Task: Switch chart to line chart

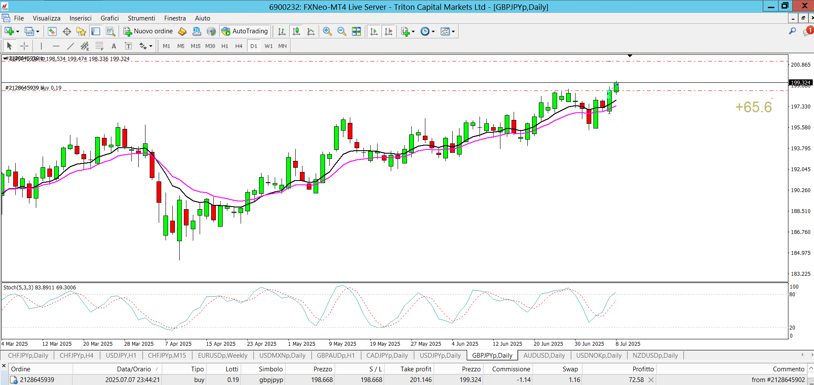Action: click(311, 31)
